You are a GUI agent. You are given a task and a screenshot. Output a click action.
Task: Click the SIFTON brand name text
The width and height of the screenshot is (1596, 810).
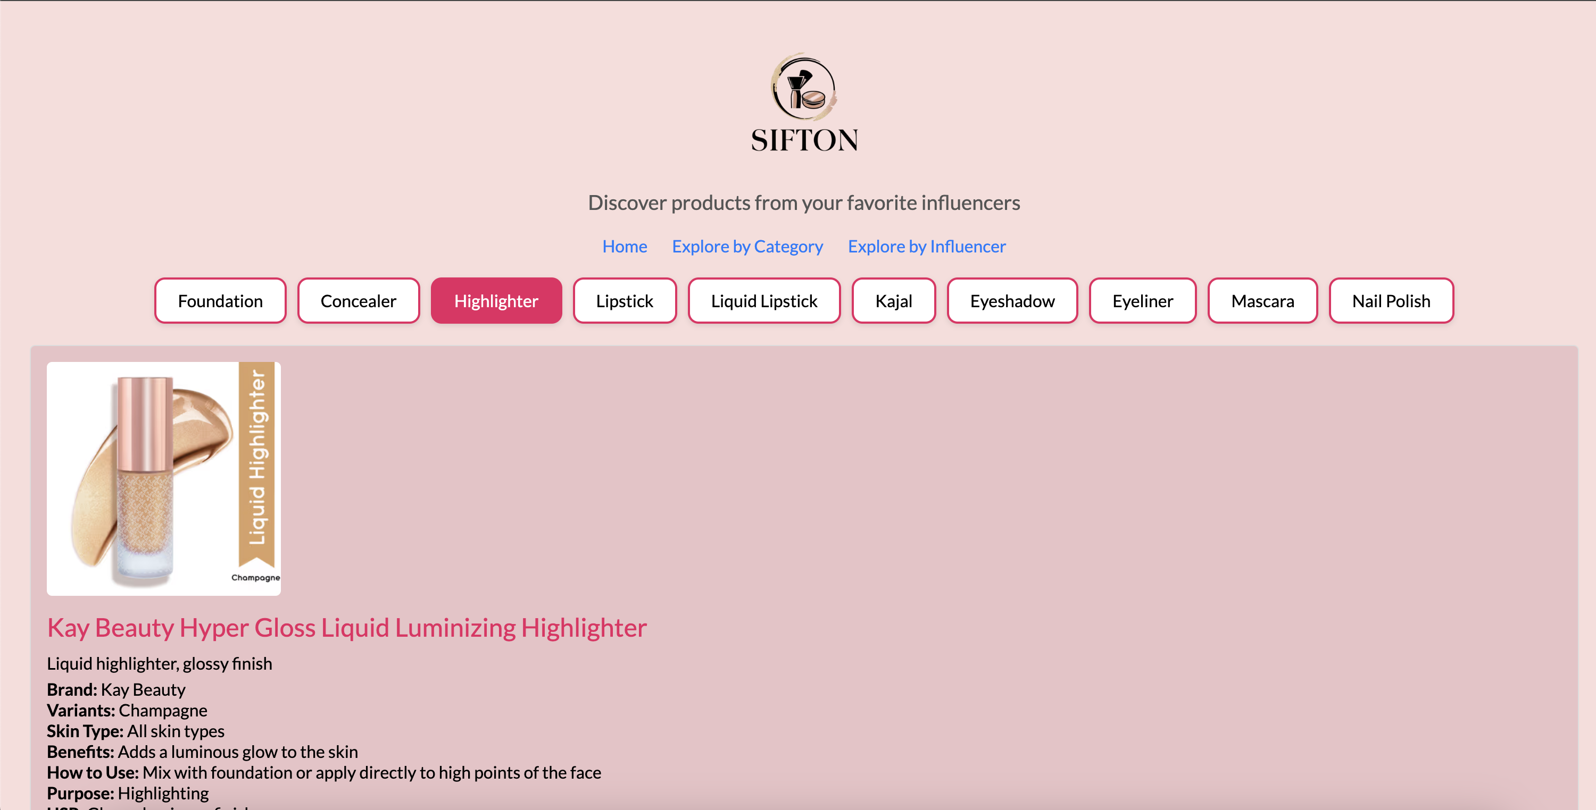[x=804, y=140]
